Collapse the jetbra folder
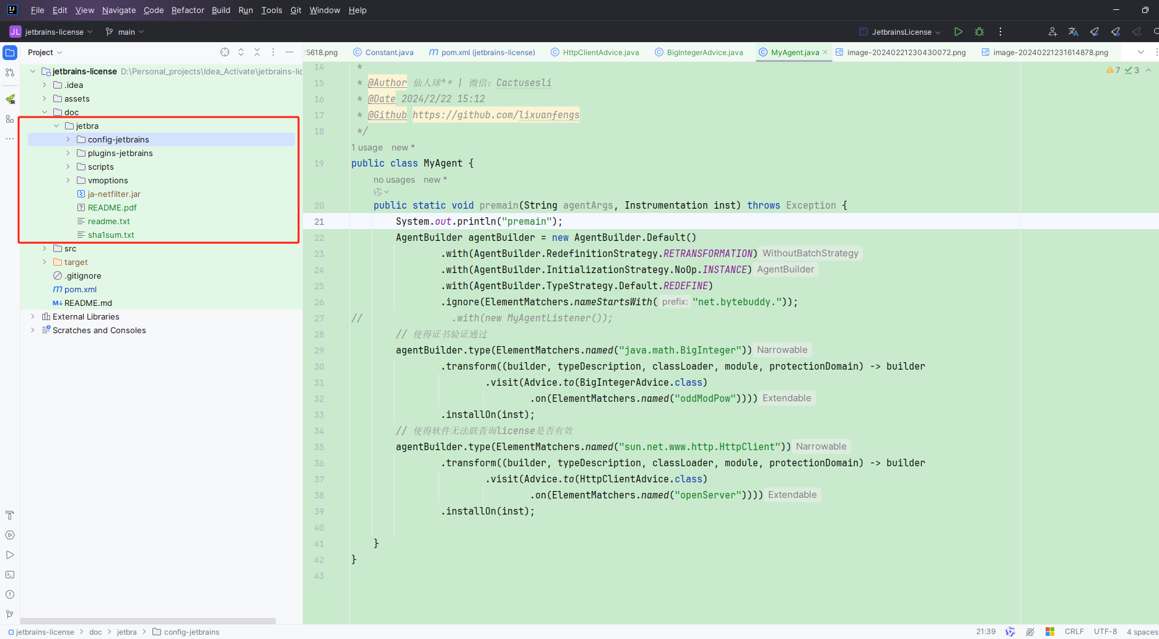The height and width of the screenshot is (639, 1159). pos(56,126)
